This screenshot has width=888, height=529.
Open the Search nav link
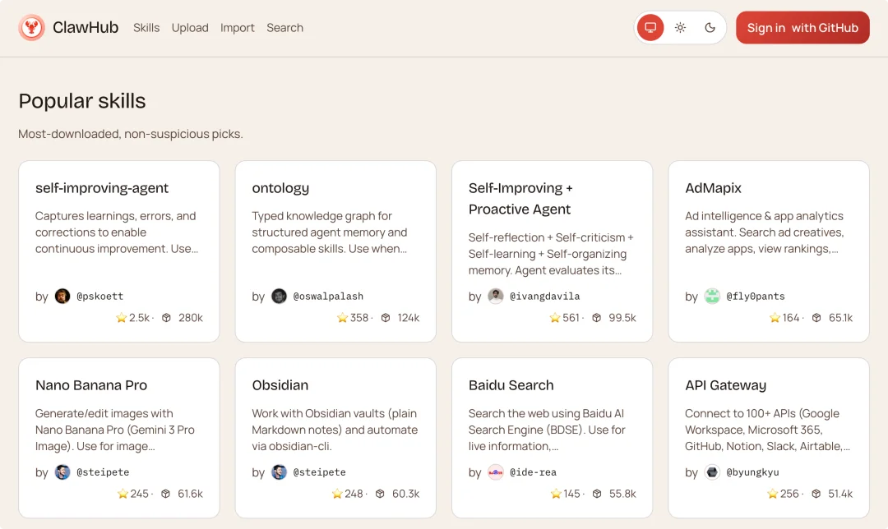pos(284,28)
